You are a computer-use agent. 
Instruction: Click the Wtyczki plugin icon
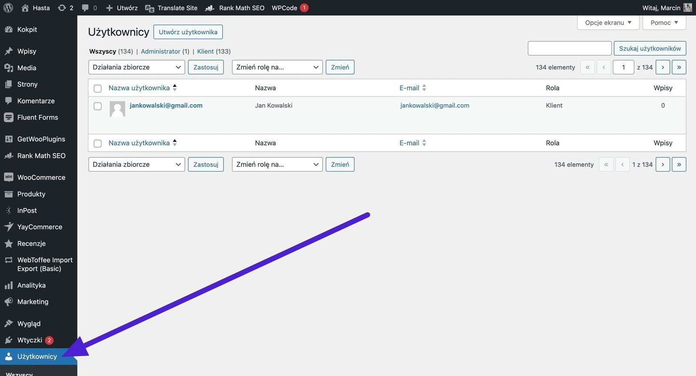coord(8,340)
